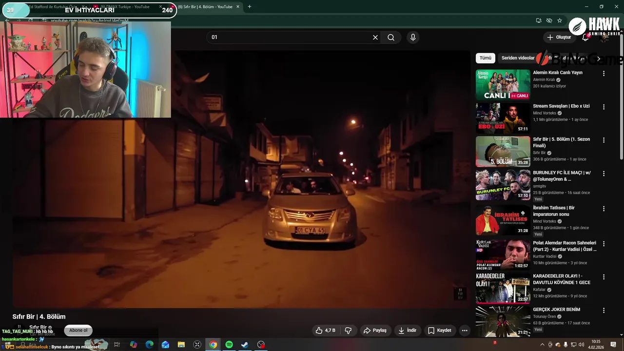Viewport: 624px width, 351px height.
Task: Open the clock showing 10:35
Action: [596, 345]
